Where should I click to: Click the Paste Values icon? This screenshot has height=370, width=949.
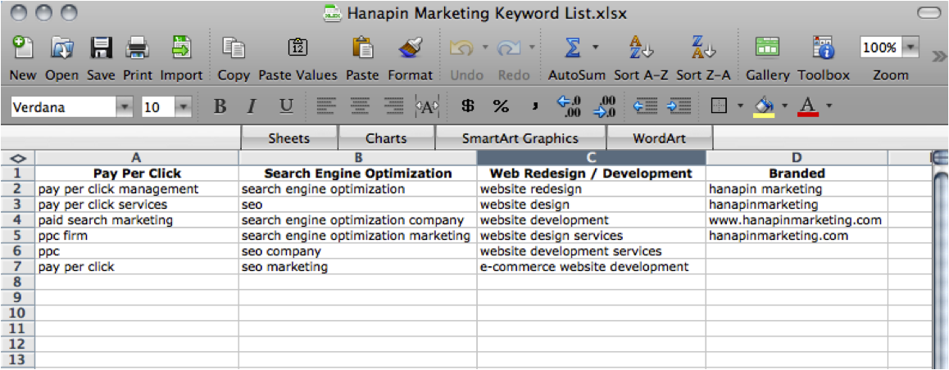(x=297, y=48)
